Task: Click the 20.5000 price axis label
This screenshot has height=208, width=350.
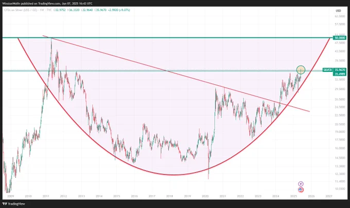Action: pos(340,124)
